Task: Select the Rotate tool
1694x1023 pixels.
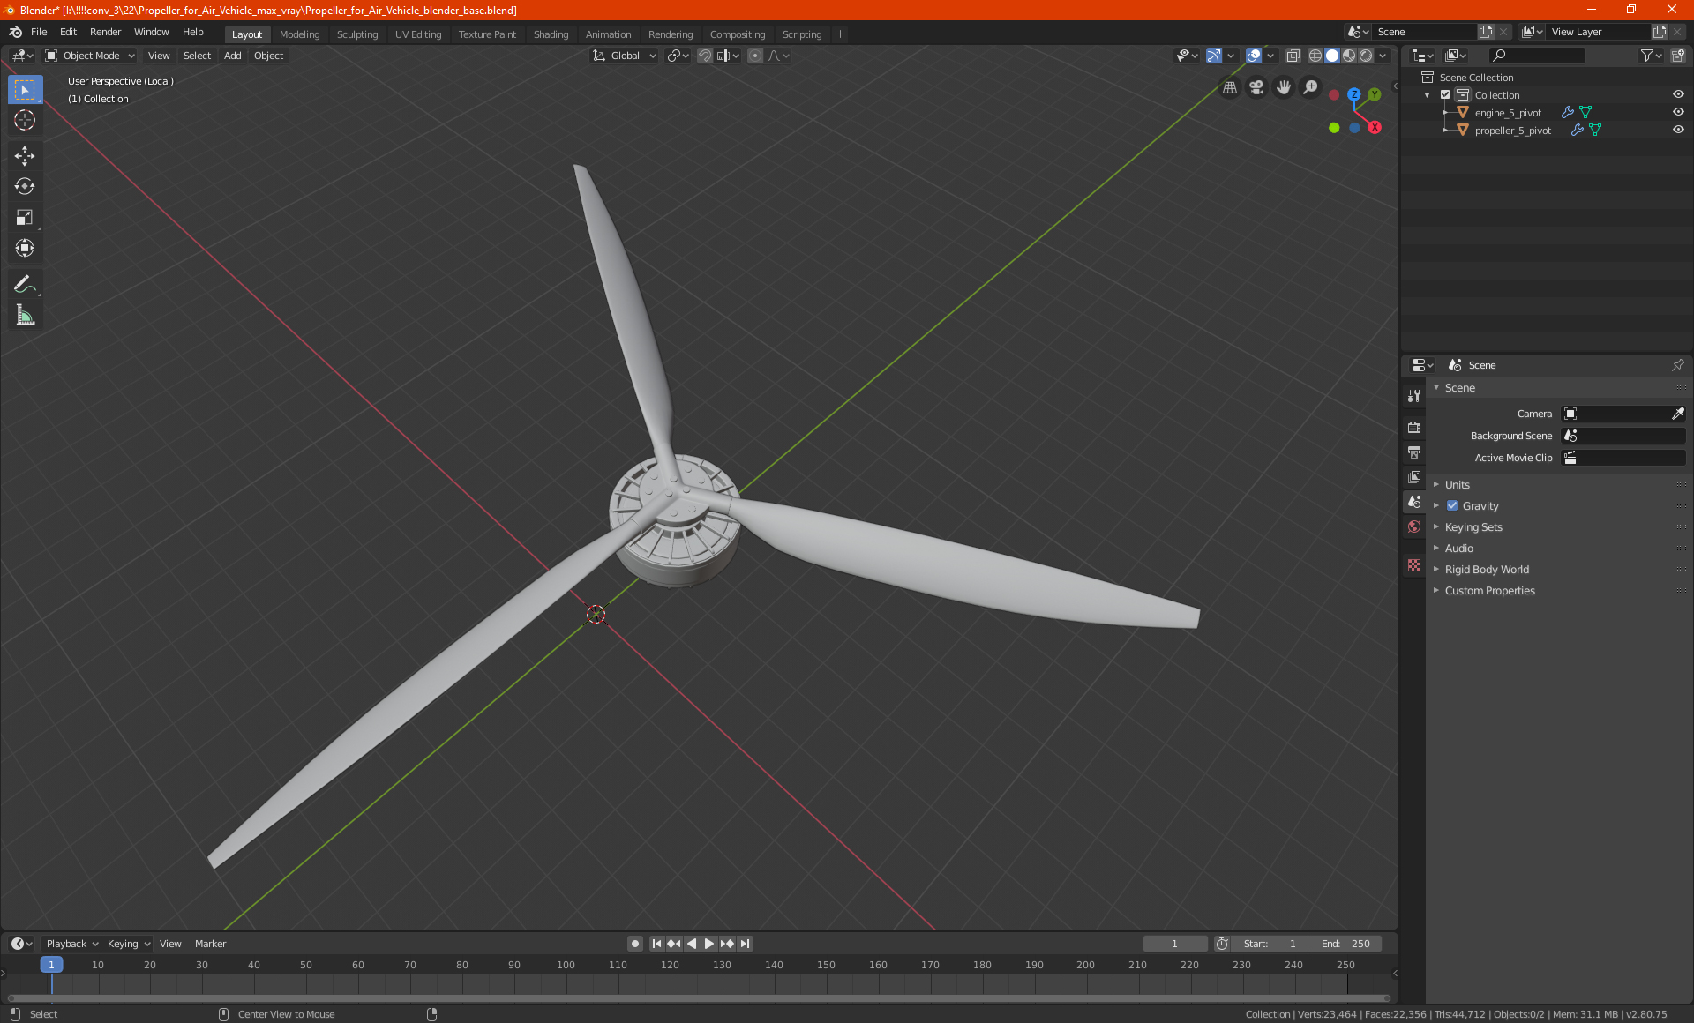Action: point(25,186)
